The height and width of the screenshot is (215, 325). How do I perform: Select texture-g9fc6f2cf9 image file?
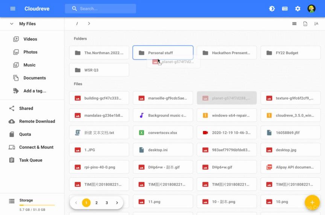[x=291, y=98]
